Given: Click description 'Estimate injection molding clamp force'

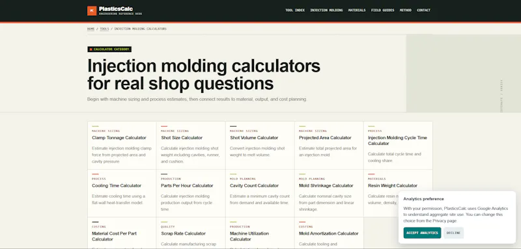Looking at the screenshot, I should (122, 155).
